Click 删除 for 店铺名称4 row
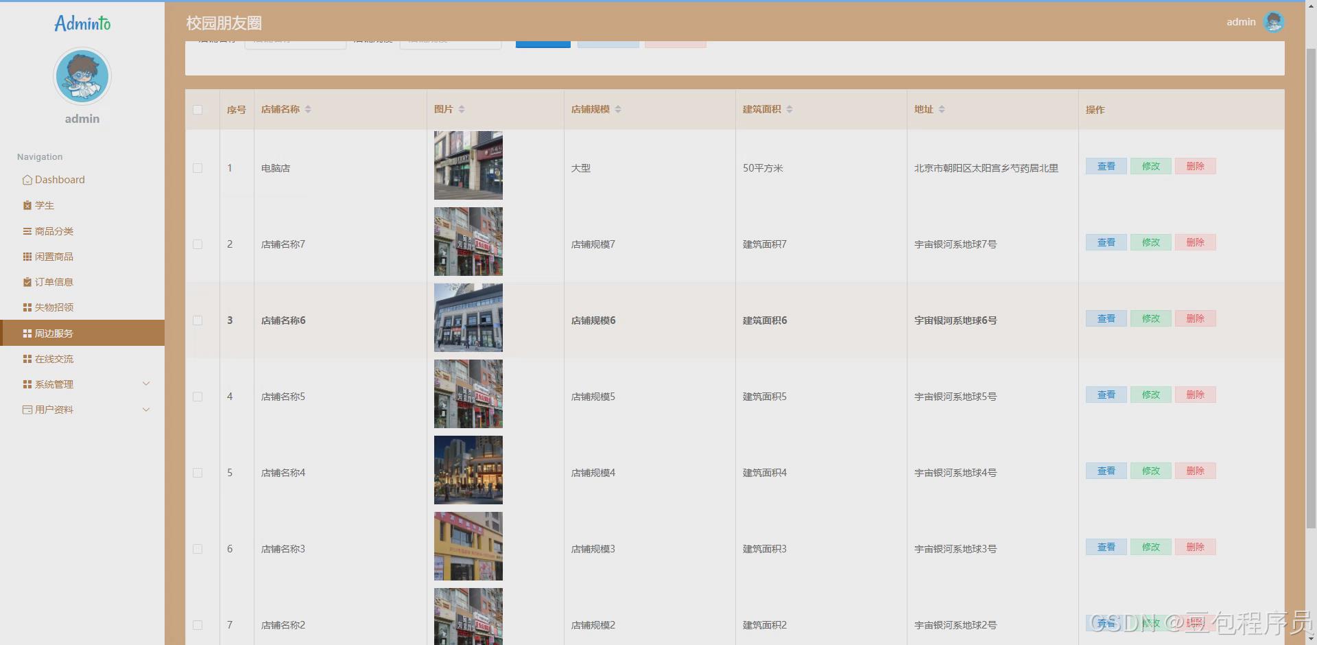1317x645 pixels. pyautogui.click(x=1196, y=471)
